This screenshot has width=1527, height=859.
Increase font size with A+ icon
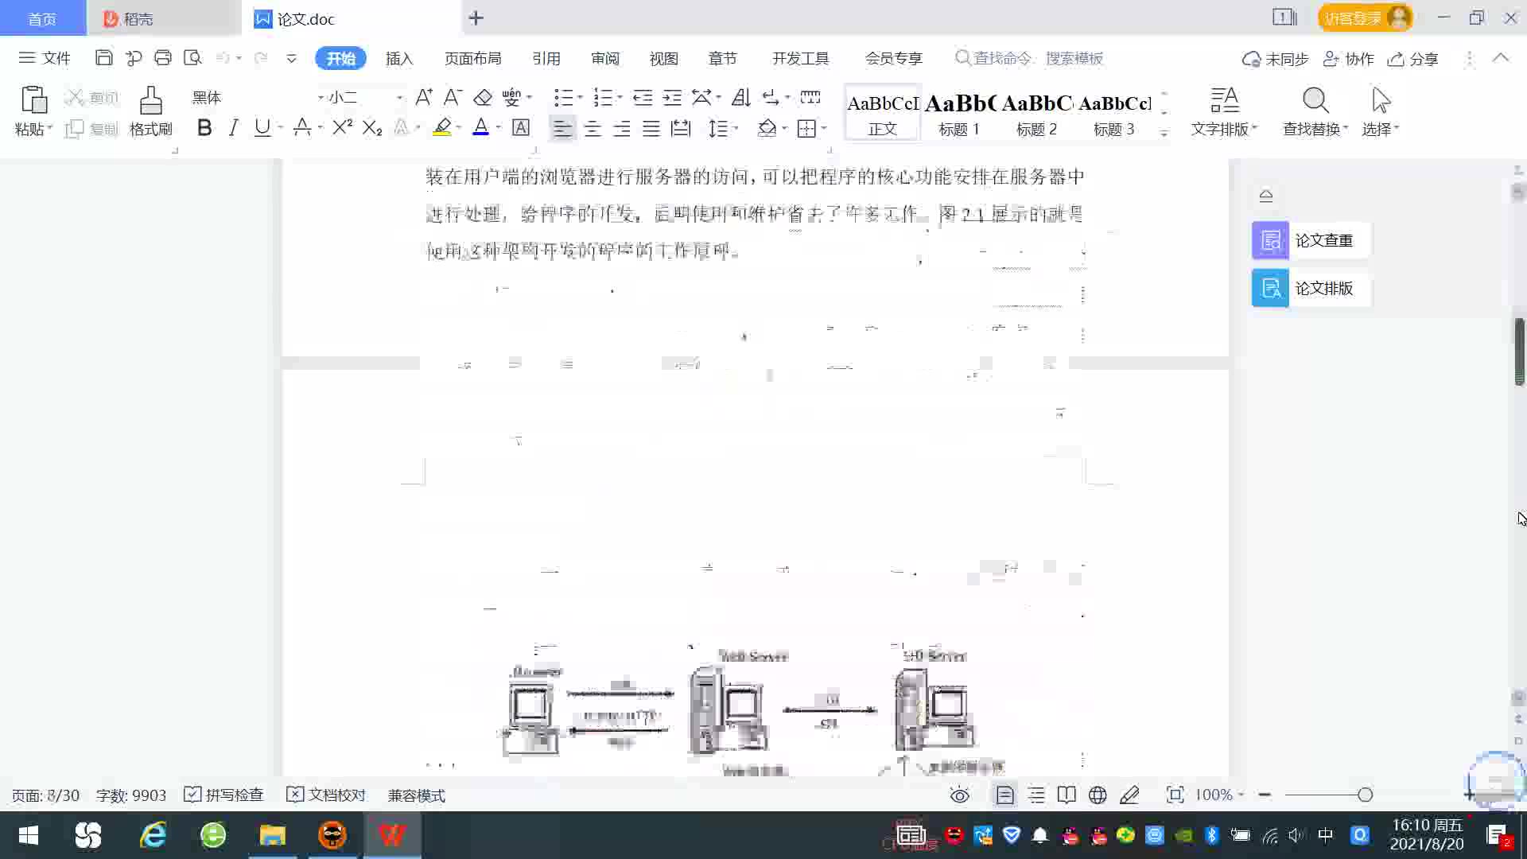424,97
